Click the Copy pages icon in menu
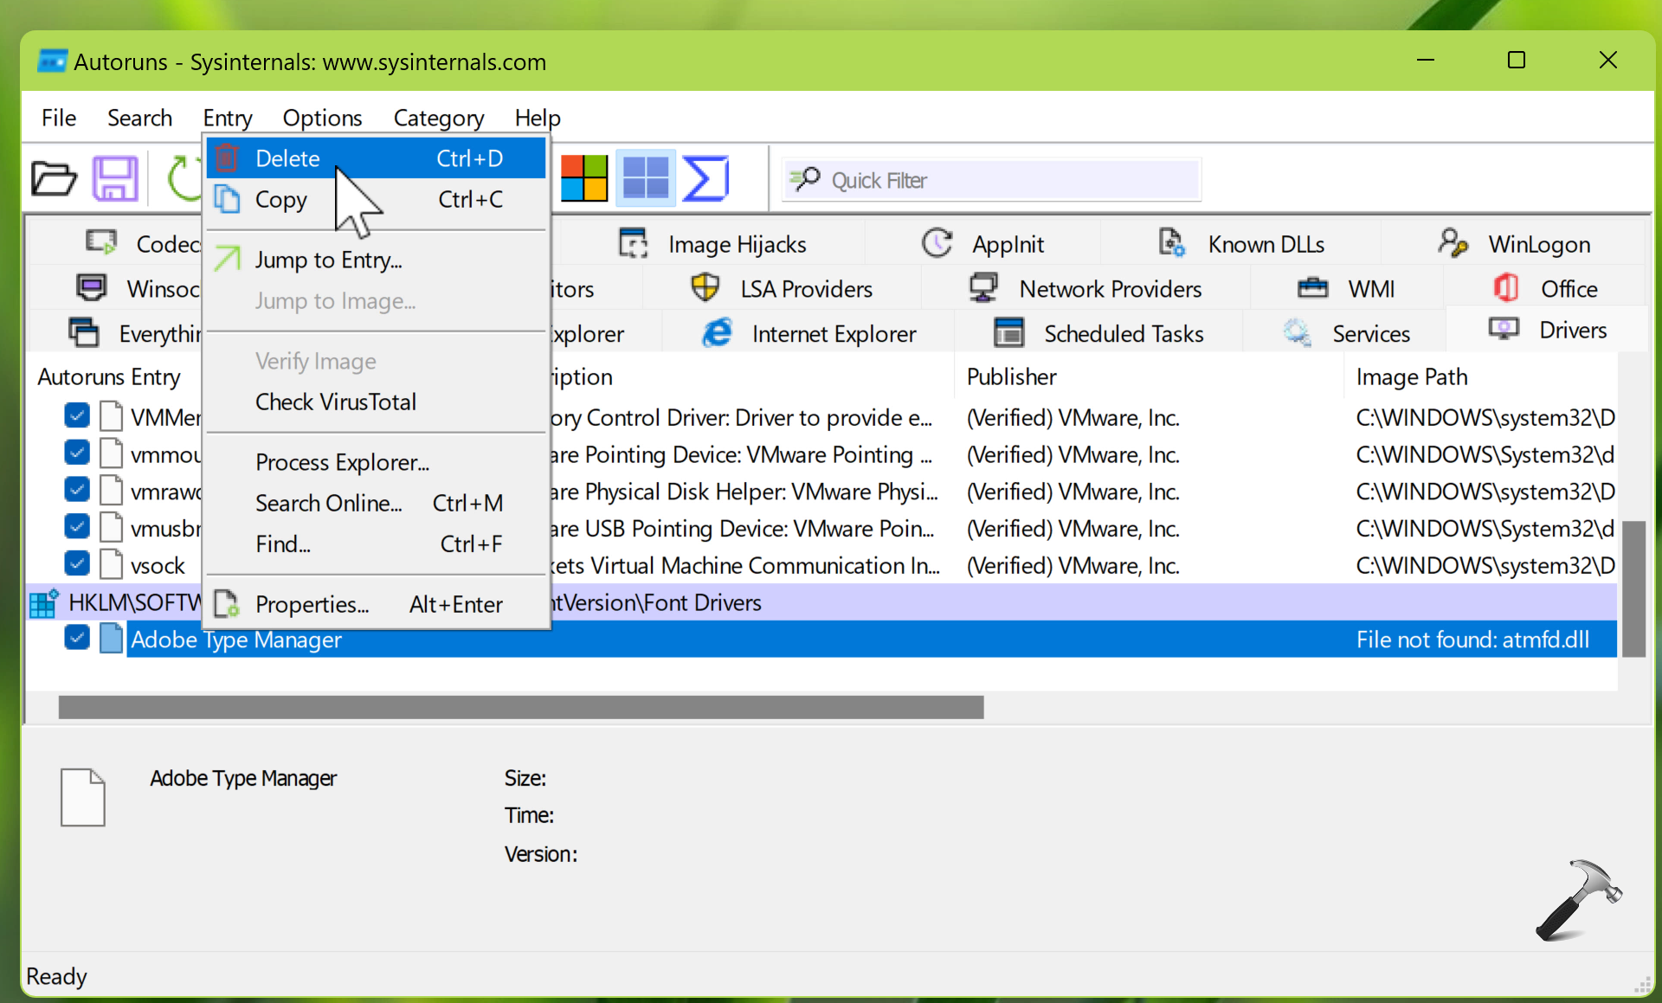1662x1003 pixels. point(227,199)
